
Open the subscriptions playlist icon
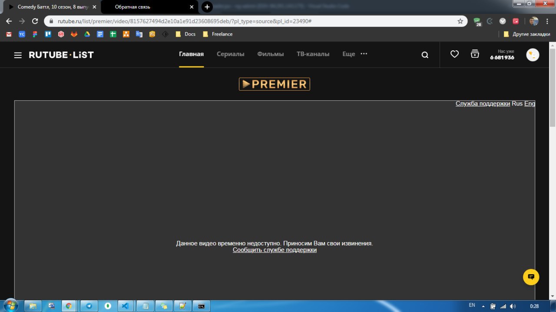click(475, 54)
